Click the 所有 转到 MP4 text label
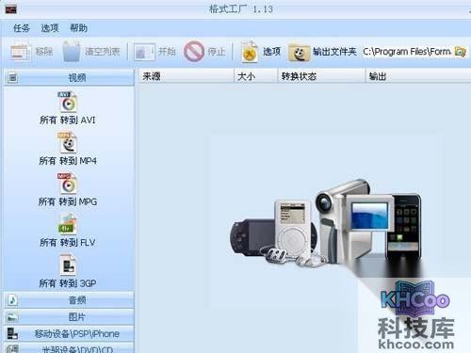471x353 pixels. pyautogui.click(x=68, y=161)
